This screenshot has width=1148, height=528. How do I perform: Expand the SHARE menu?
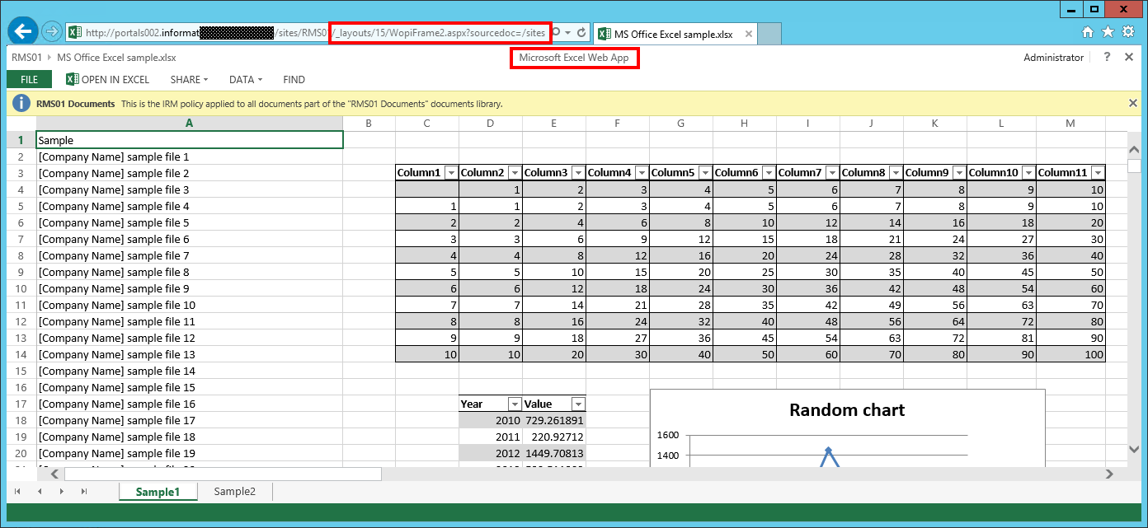click(x=189, y=80)
